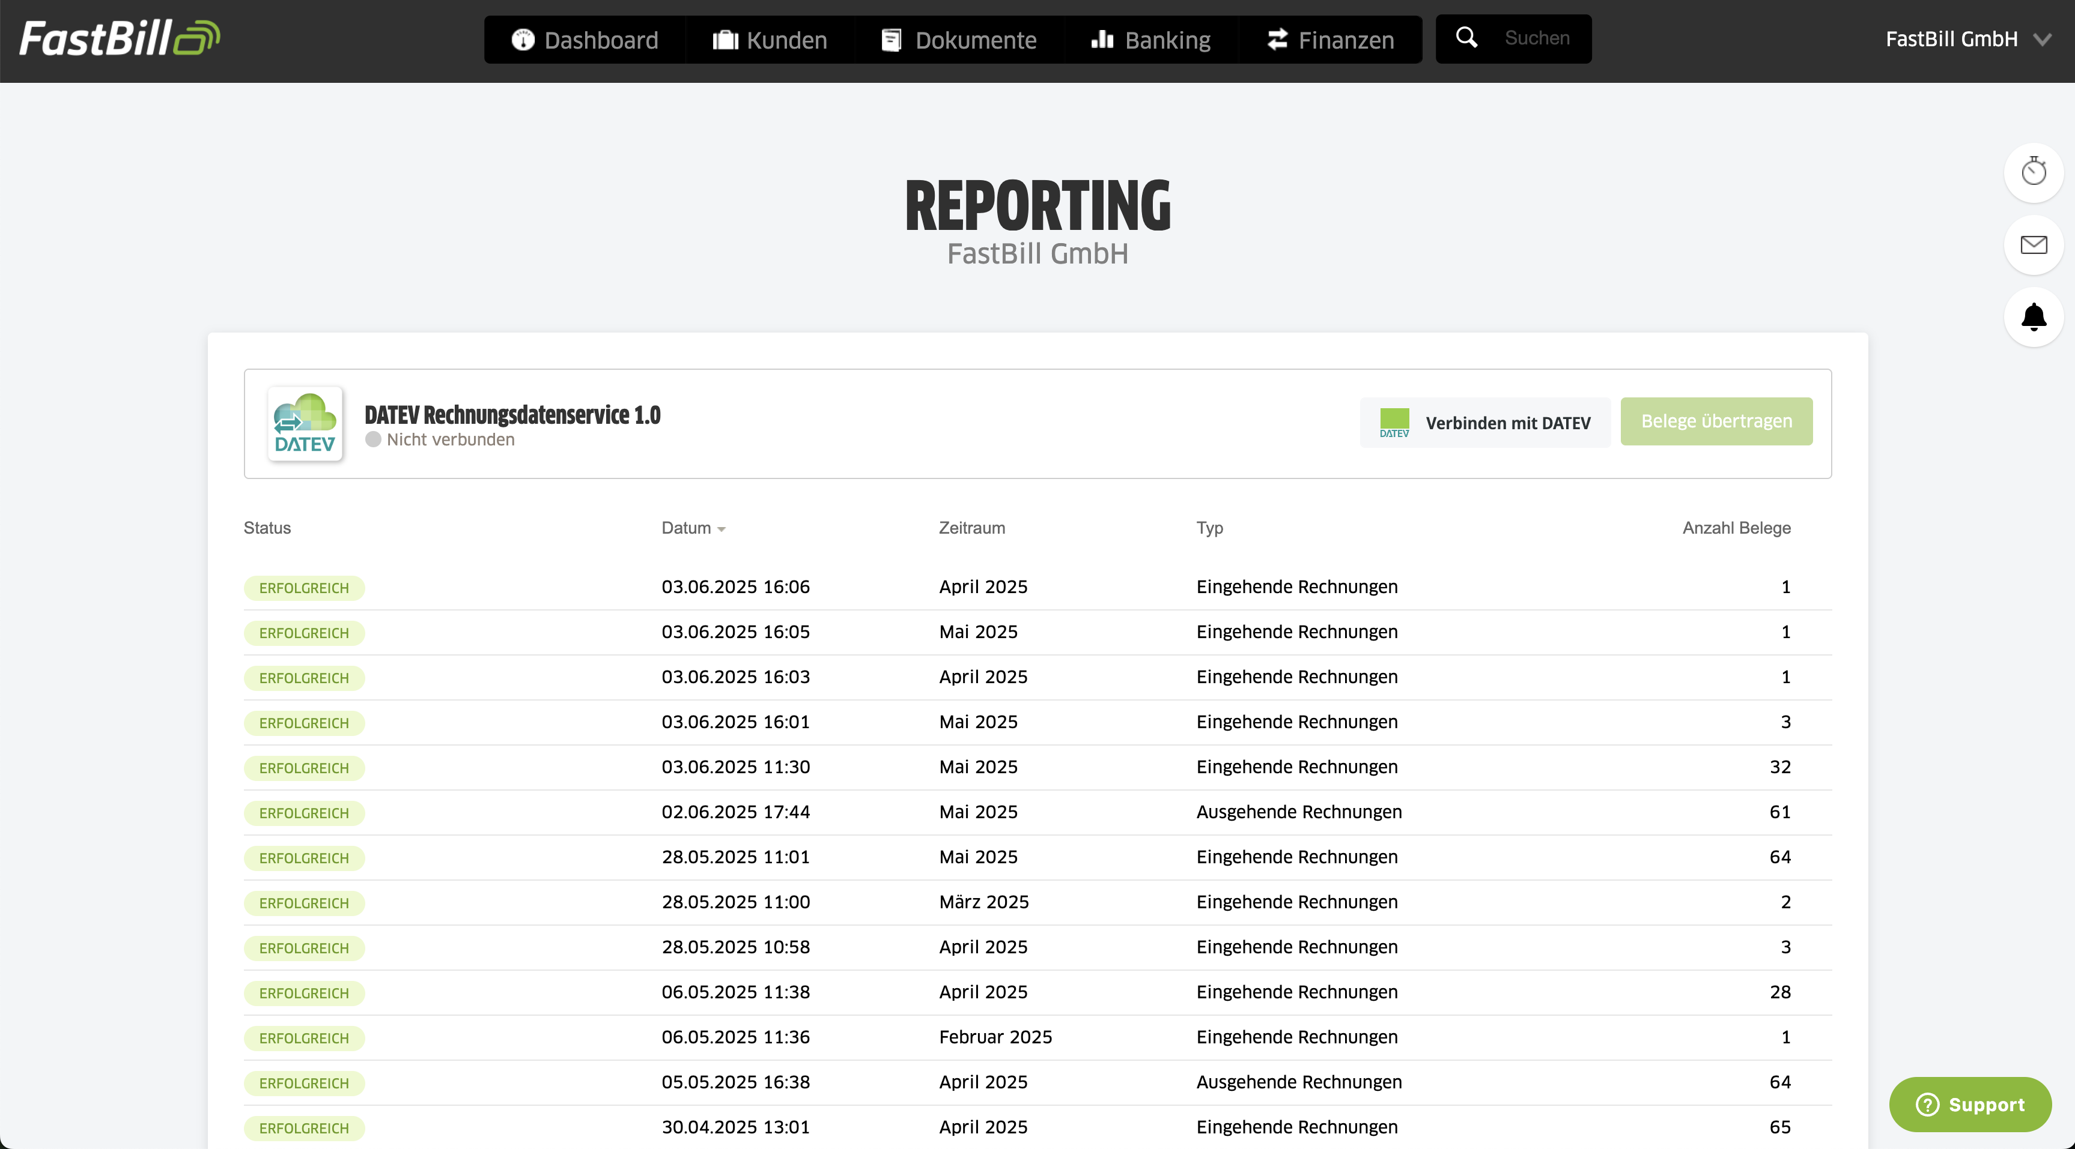Select date 06.05.2025 11:38
The image size is (2075, 1149).
pos(735,993)
